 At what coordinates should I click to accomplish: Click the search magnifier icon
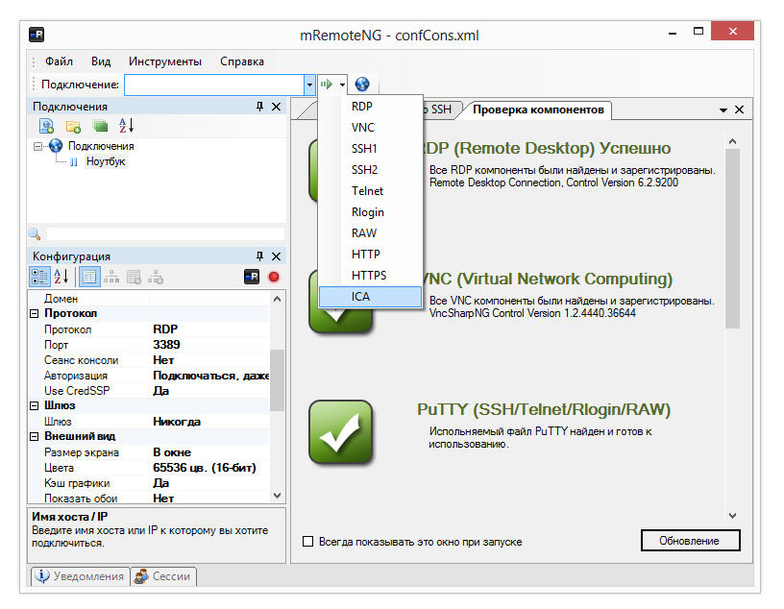point(34,233)
